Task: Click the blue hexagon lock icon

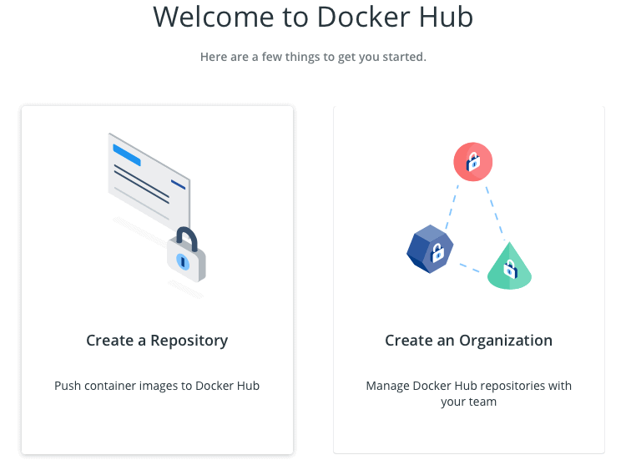Action: tap(430, 249)
